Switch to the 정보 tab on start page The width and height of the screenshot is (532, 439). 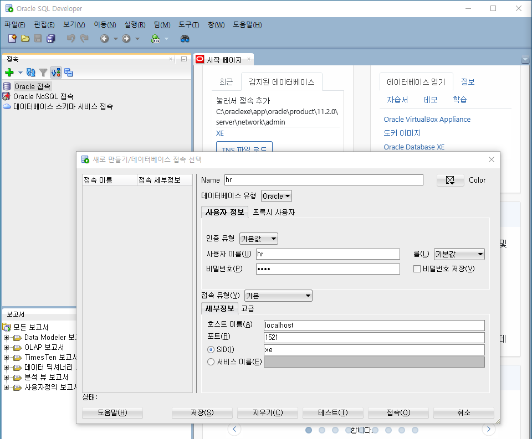click(x=468, y=82)
